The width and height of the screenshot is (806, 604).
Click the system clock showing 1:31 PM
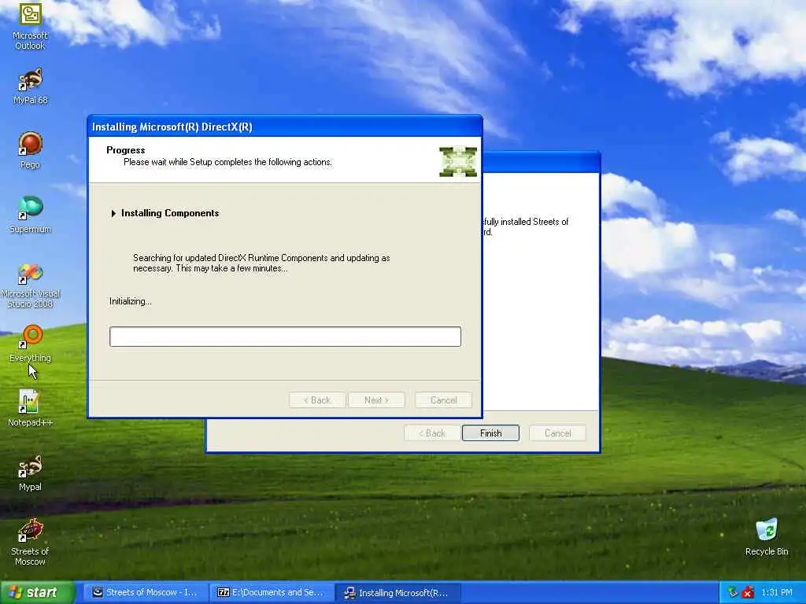pos(777,592)
